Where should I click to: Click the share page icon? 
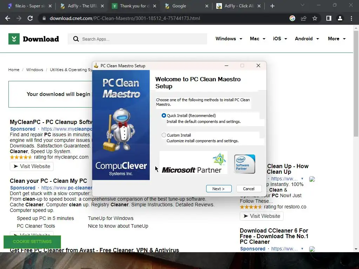click(x=304, y=18)
